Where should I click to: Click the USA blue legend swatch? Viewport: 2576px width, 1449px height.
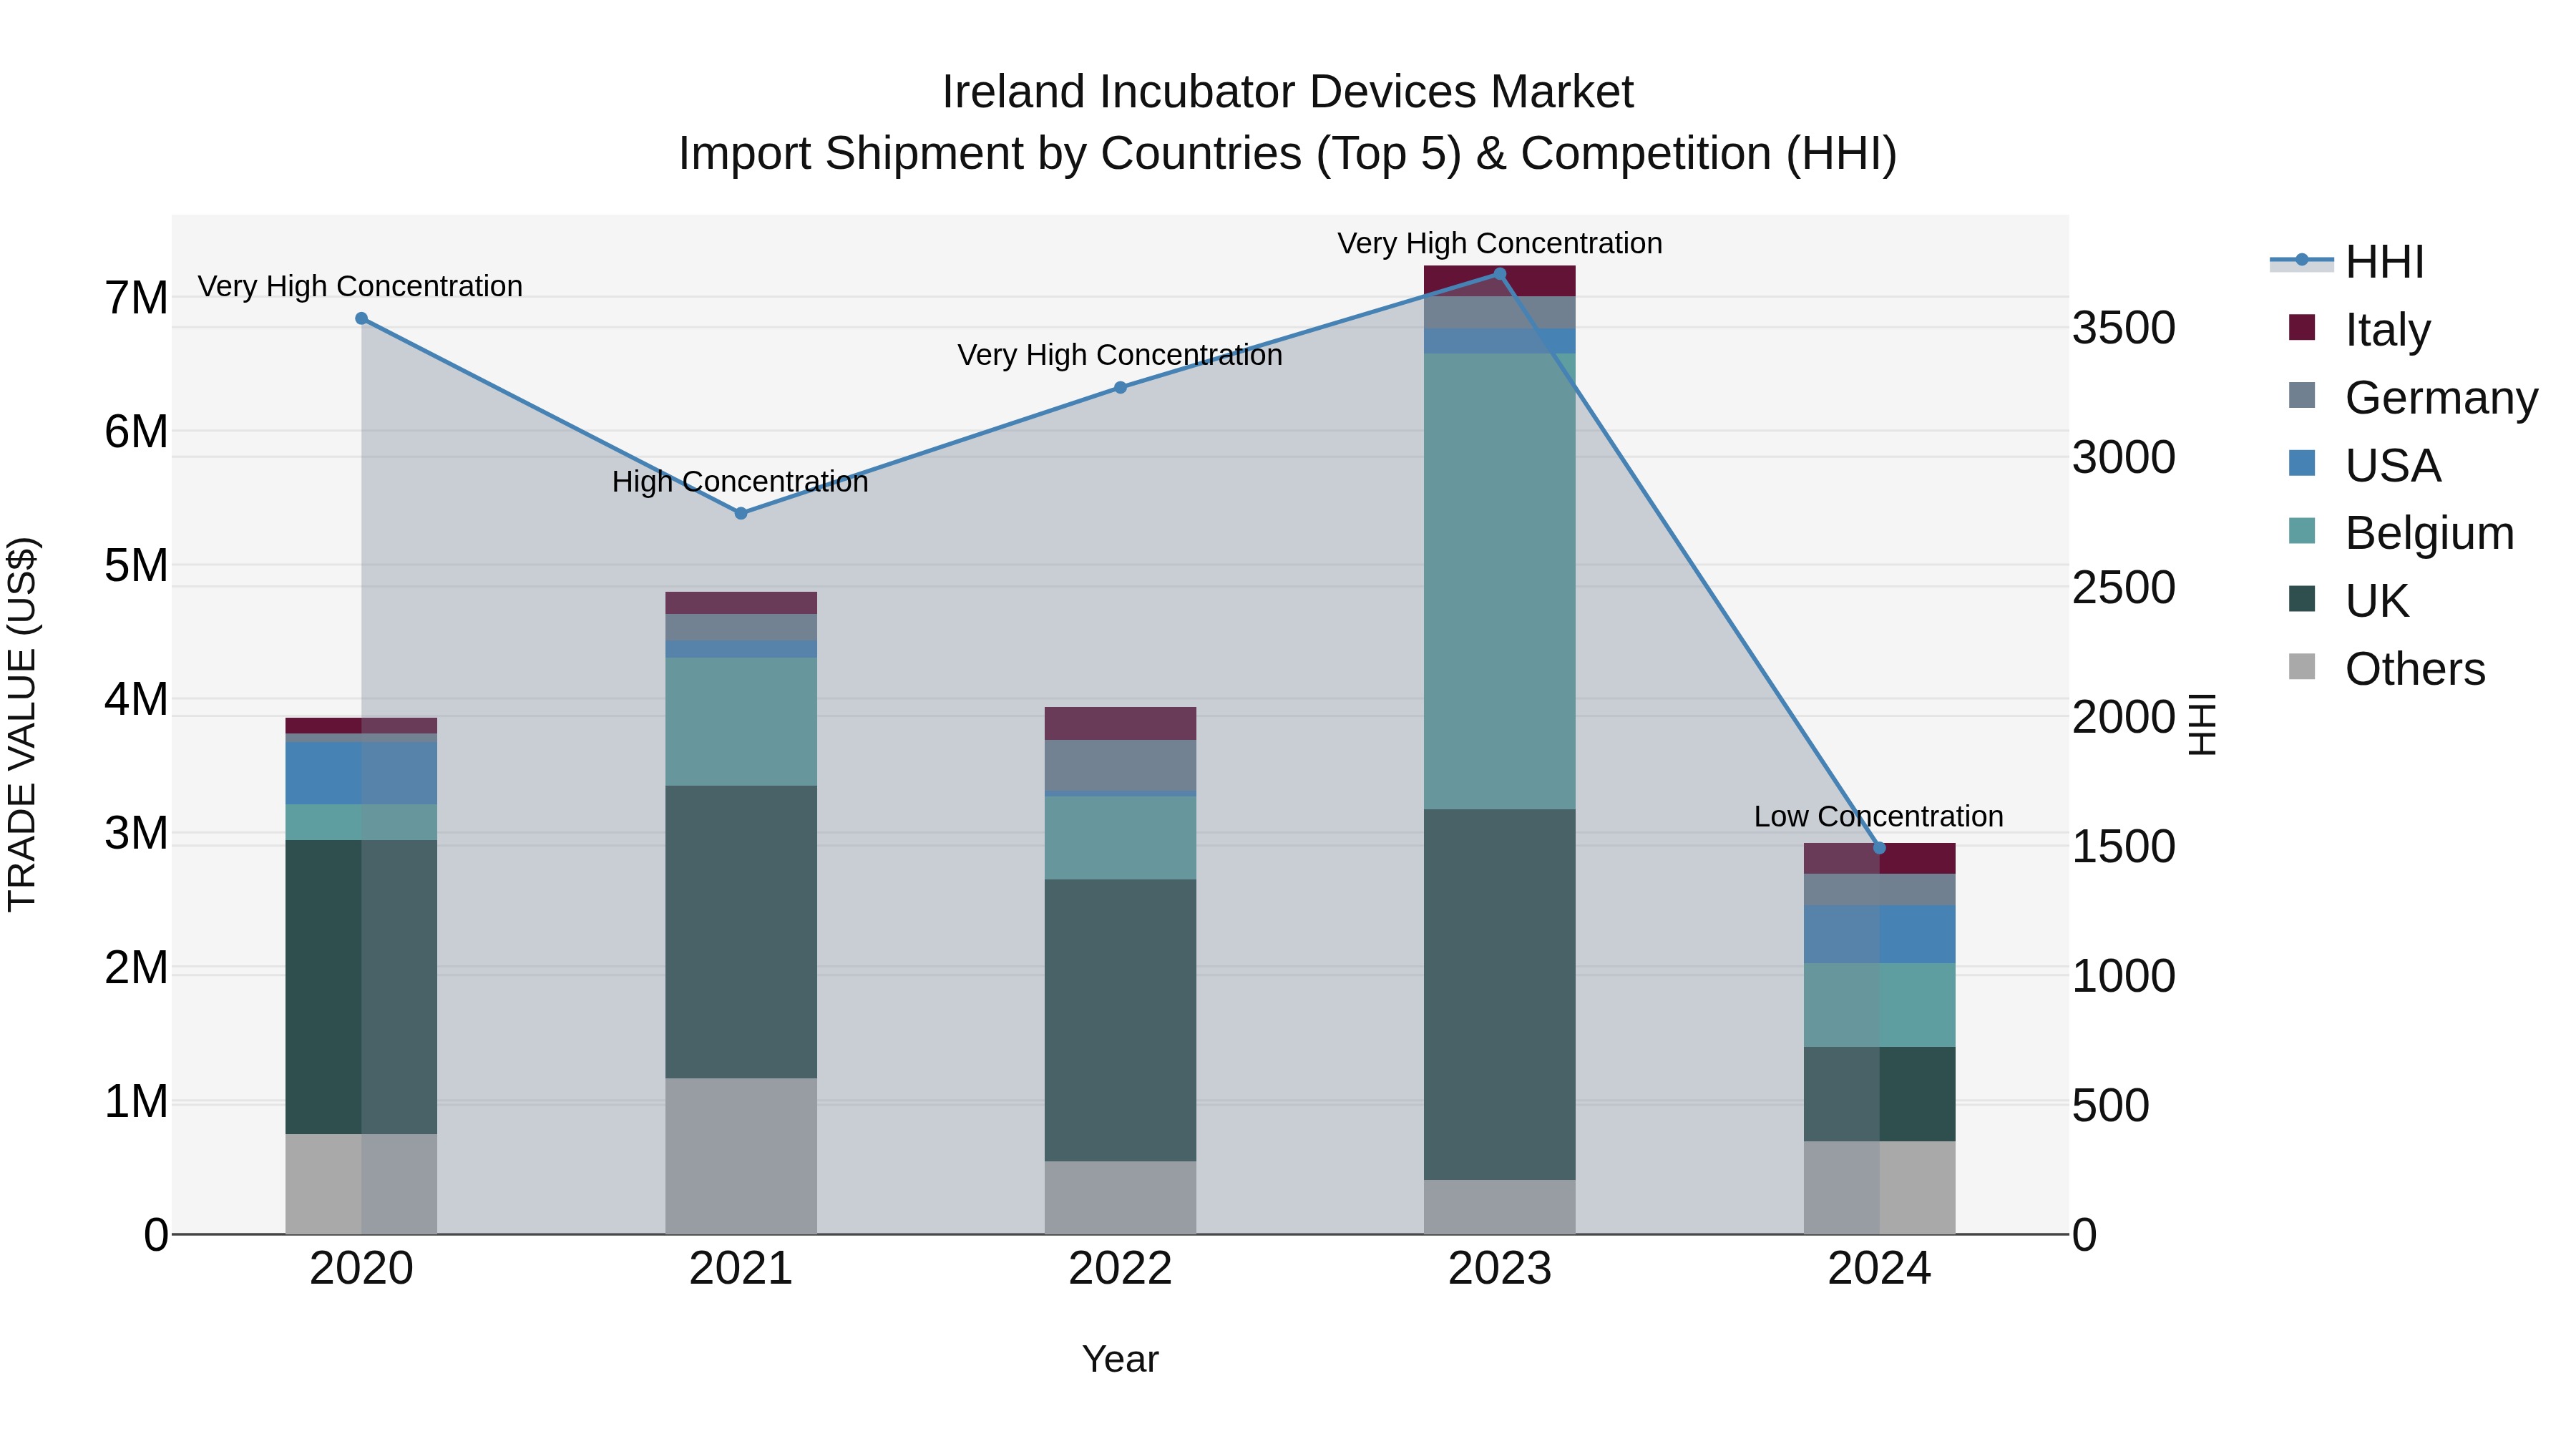pyautogui.click(x=2301, y=464)
